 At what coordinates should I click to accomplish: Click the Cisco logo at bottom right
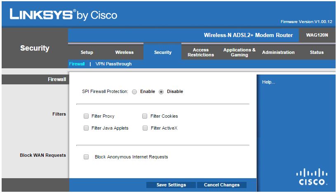pyautogui.click(x=313, y=177)
